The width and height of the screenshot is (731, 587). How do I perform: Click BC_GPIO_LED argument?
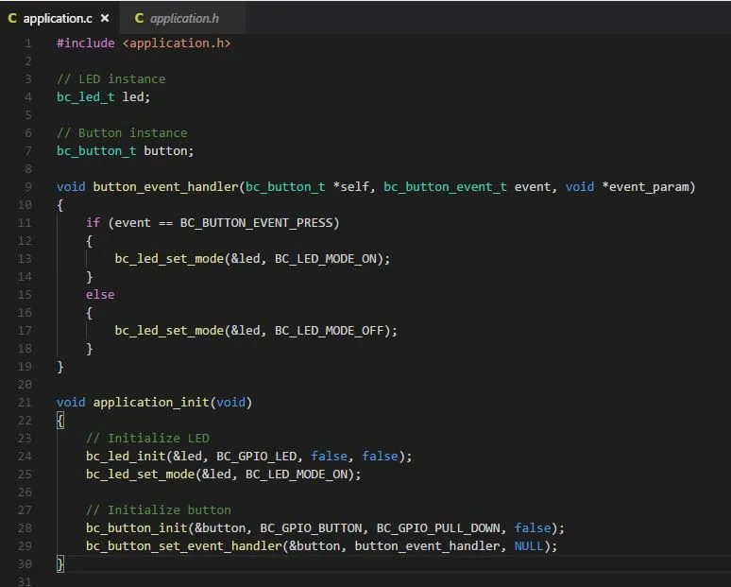(257, 457)
